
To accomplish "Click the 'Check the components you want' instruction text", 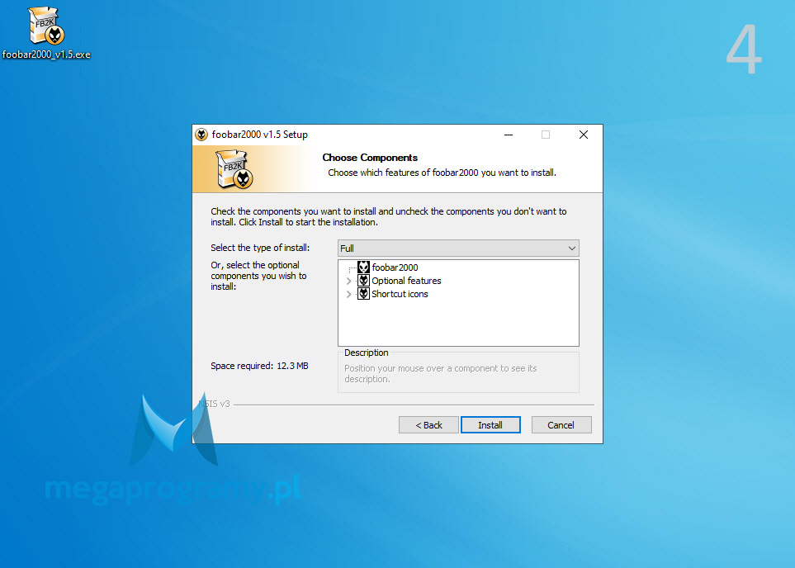I will tap(389, 216).
